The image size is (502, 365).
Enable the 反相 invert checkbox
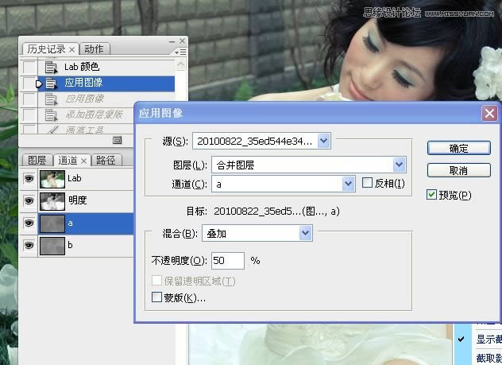tap(367, 184)
